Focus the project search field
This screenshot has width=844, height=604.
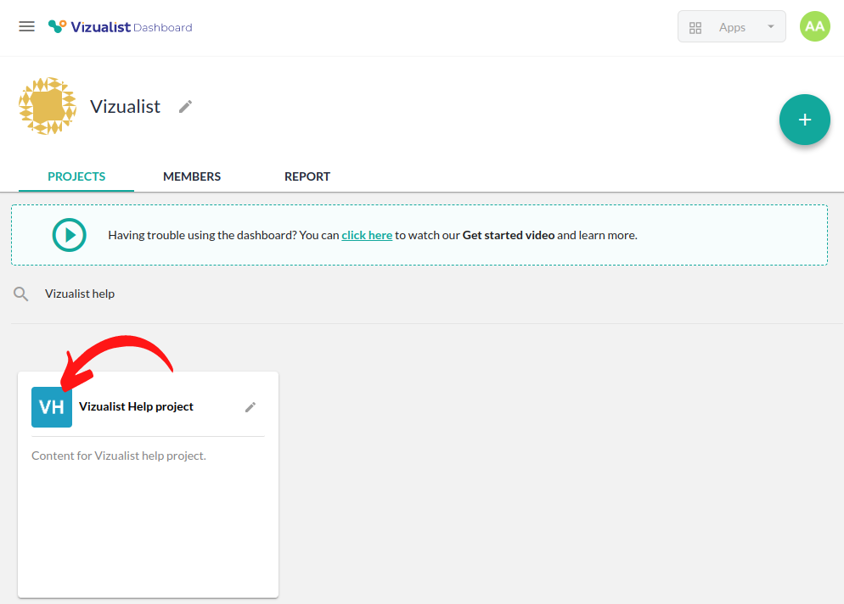[255, 294]
